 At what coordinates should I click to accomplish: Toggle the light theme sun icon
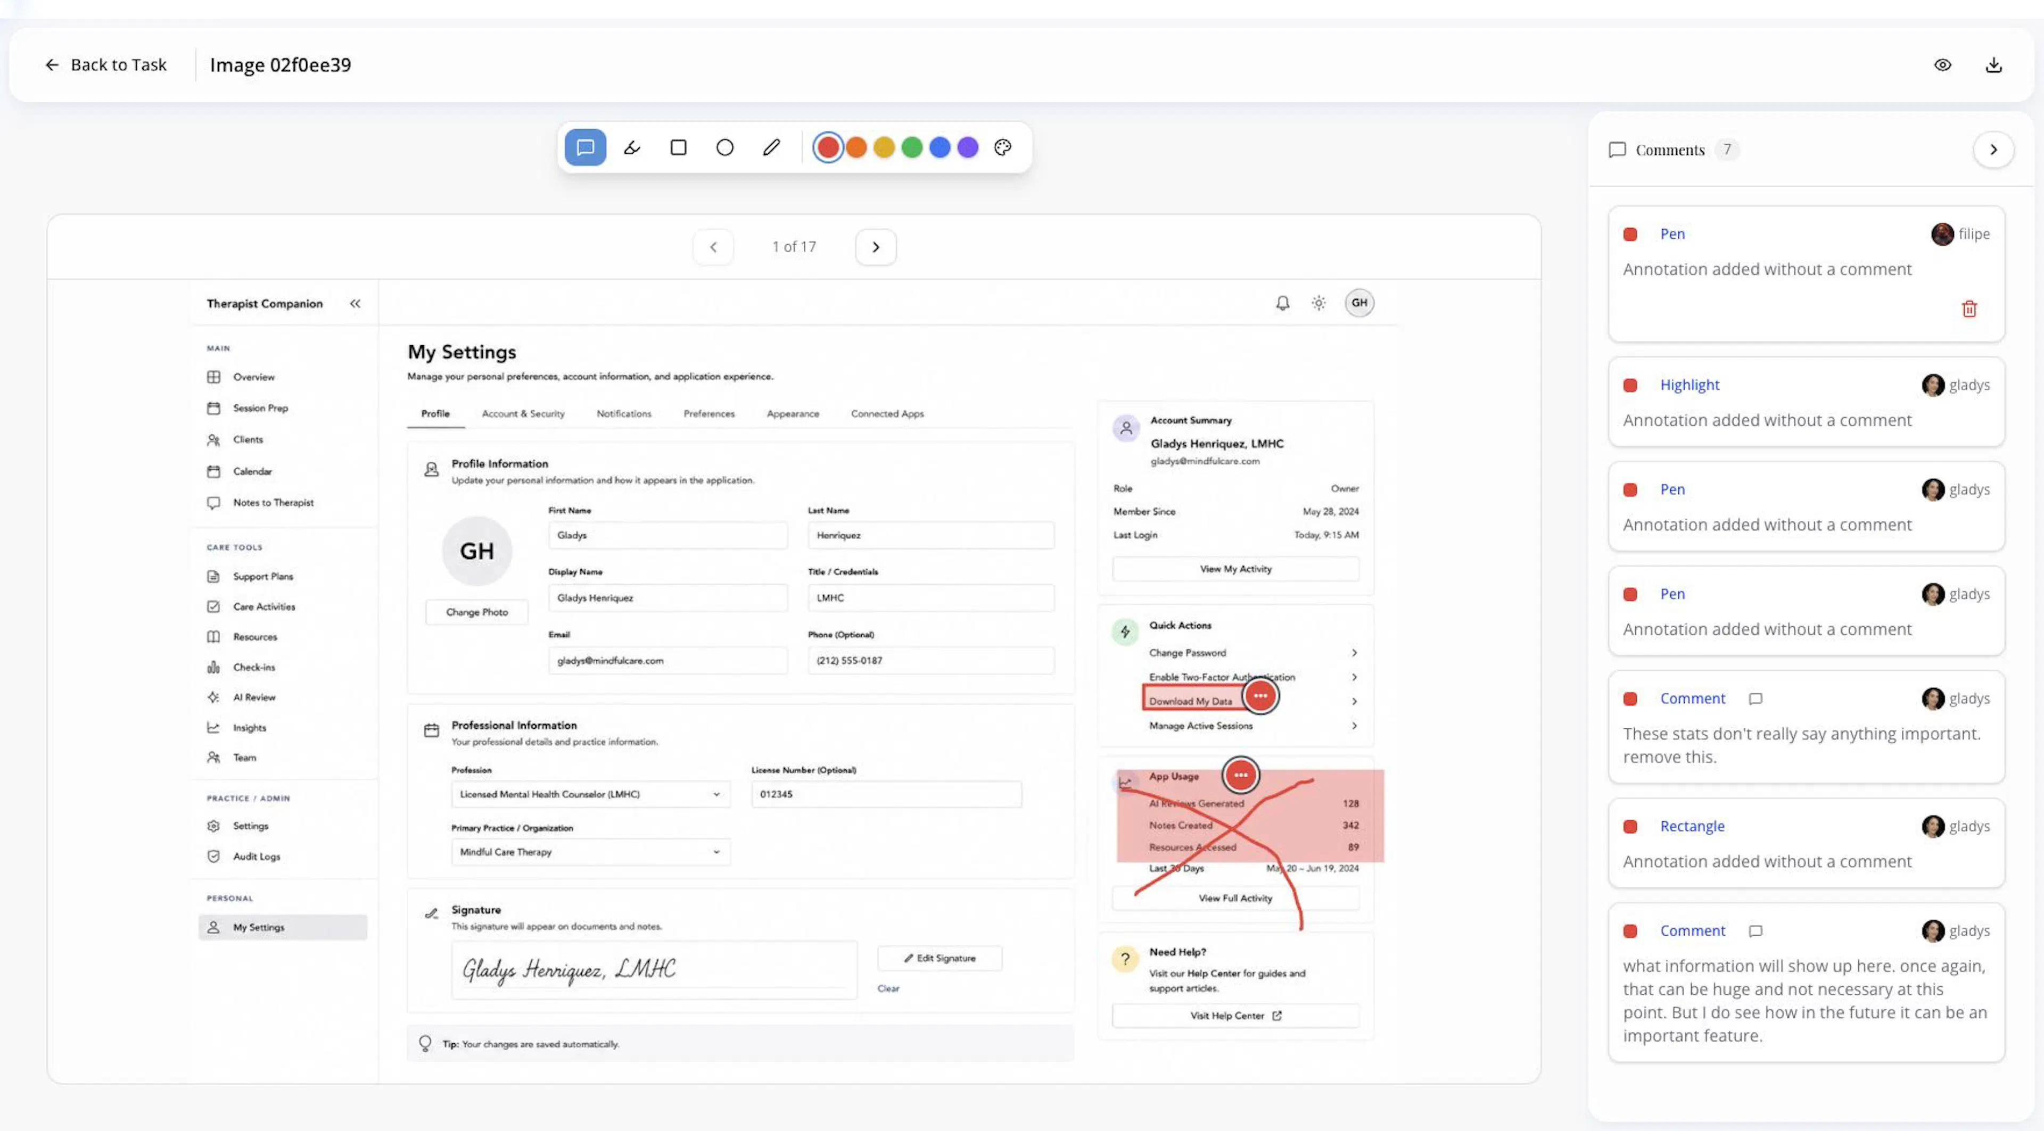(1318, 303)
